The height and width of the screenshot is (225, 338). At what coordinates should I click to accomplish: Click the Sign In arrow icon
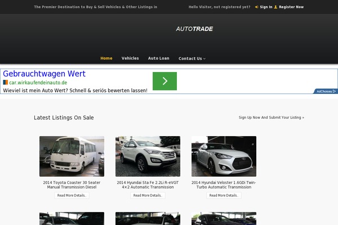[256, 7]
